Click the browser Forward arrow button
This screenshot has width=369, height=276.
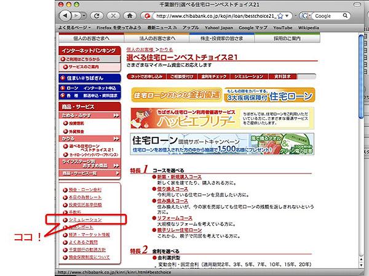(x=76, y=16)
